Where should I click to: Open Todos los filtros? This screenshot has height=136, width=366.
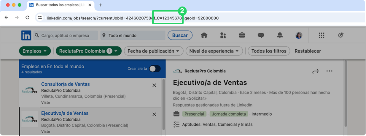tap(269, 51)
